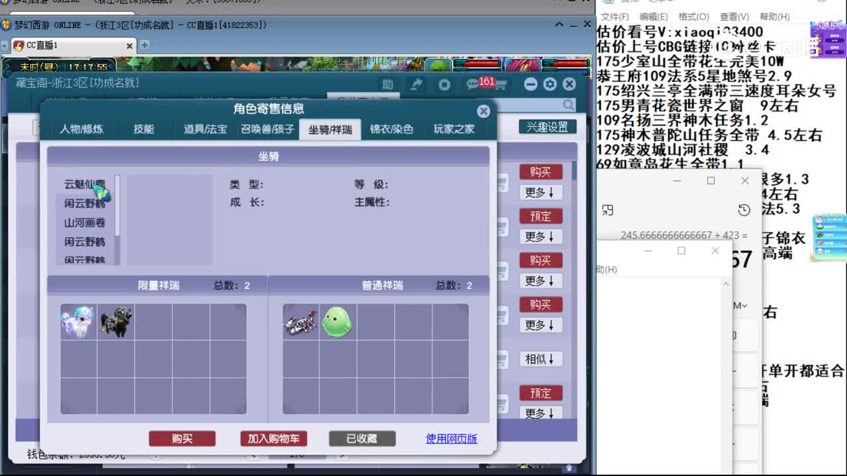Open the shopping cart icon in 藏宝阁 header
Screen dimensions: 847x476
(x=501, y=85)
